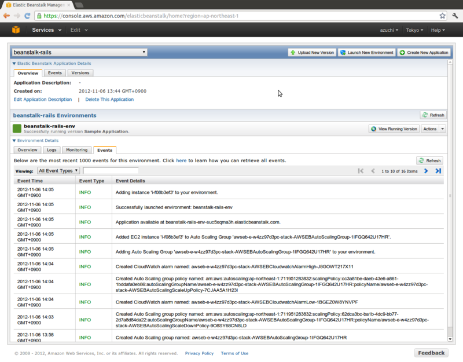This screenshot has height=362, width=463.
Task: Click the browser back arrow
Action: pos(6,16)
